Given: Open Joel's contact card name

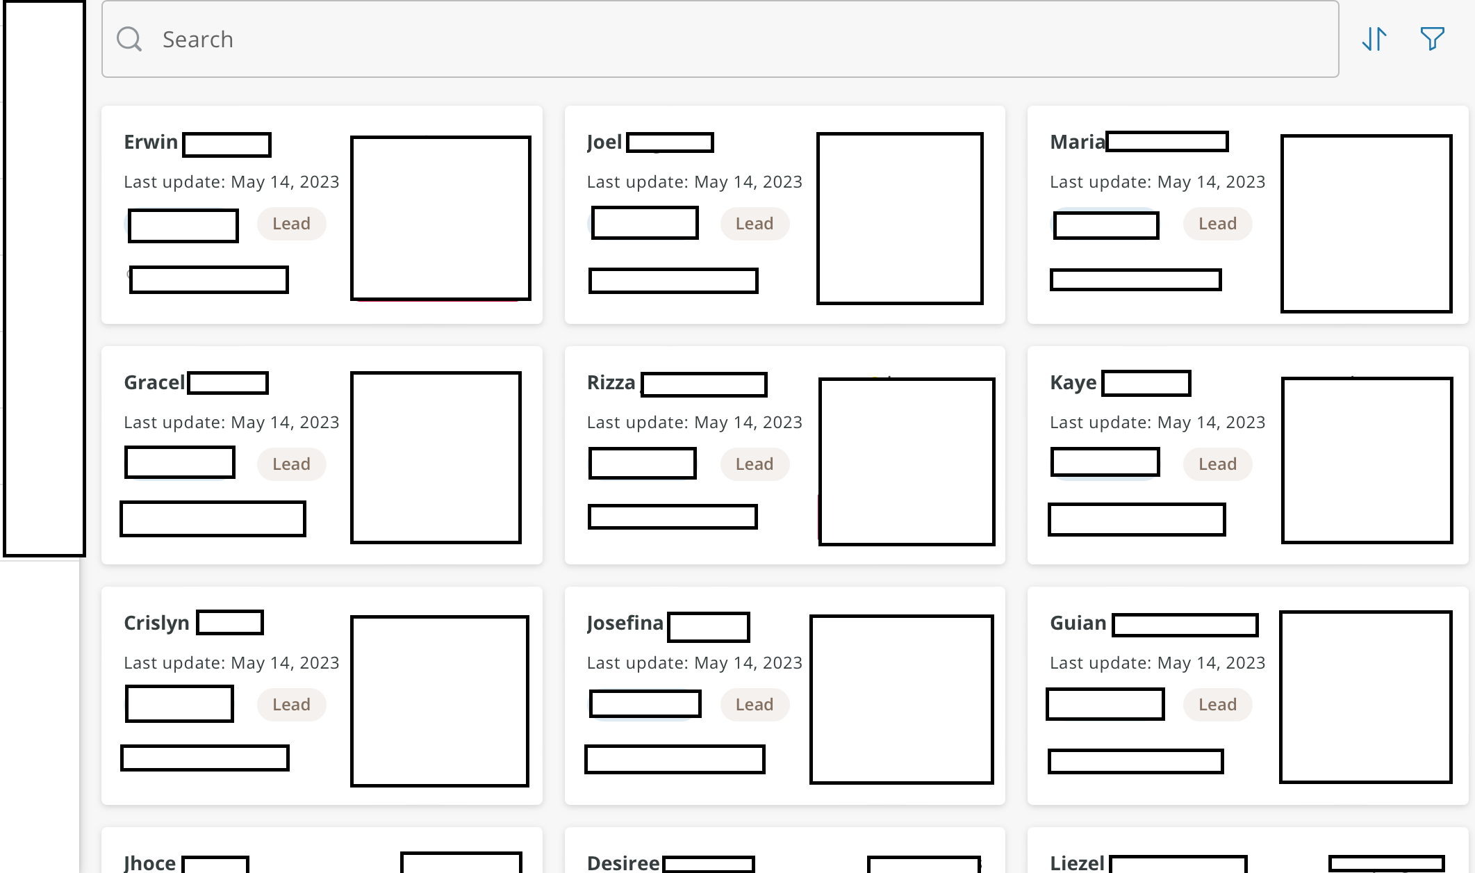Looking at the screenshot, I should click(x=604, y=142).
